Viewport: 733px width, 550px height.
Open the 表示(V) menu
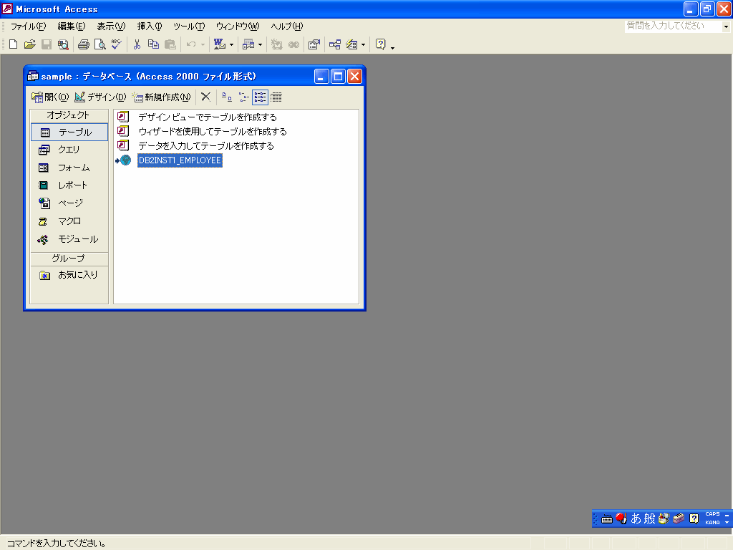[x=111, y=26]
